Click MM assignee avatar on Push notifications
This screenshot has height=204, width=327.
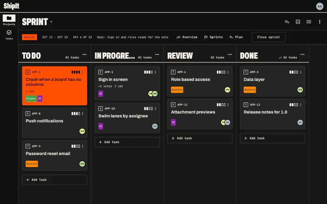coord(82,131)
